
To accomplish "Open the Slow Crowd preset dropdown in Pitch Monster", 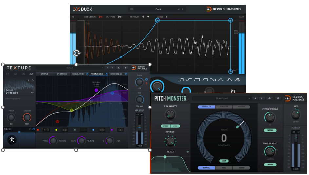I will pyautogui.click(x=222, y=98).
